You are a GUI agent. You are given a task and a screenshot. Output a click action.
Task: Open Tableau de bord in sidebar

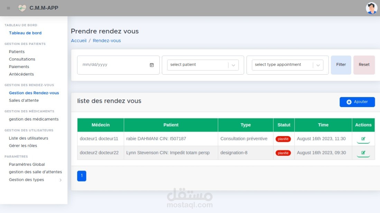click(x=25, y=33)
